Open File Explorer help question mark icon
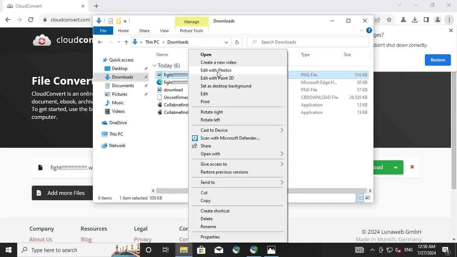This screenshot has height=257, width=457. [369, 31]
